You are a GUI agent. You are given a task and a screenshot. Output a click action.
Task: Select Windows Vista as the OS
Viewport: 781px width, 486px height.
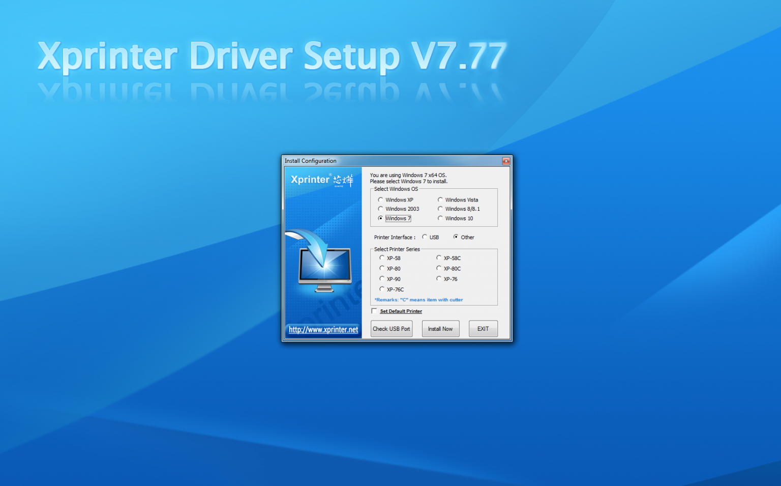[440, 199]
